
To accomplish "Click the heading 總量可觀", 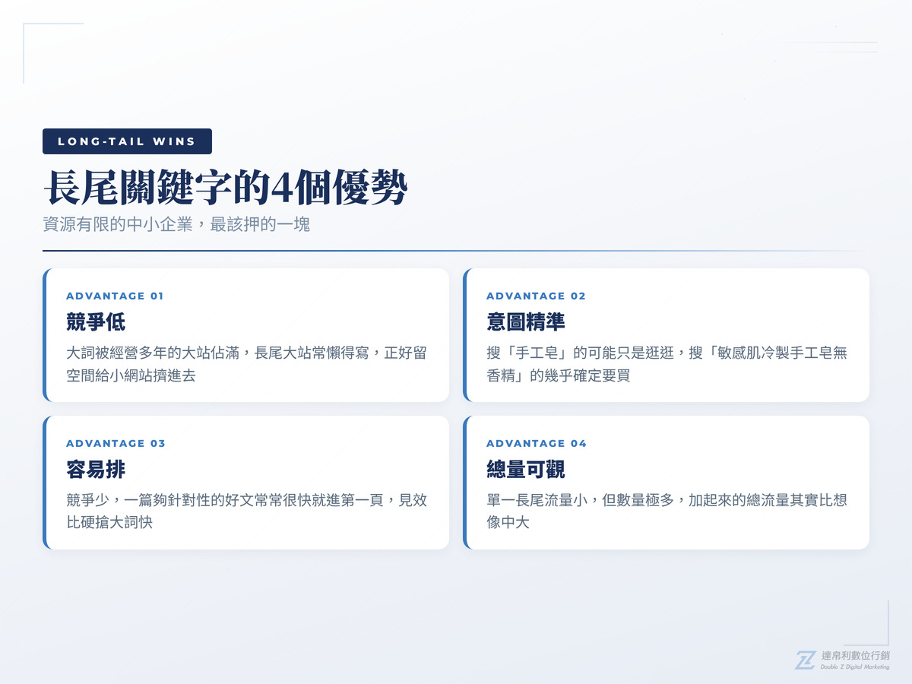I will coord(526,470).
